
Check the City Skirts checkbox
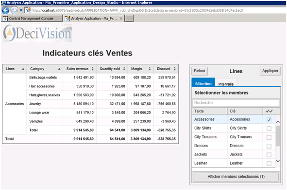click(x=269, y=128)
